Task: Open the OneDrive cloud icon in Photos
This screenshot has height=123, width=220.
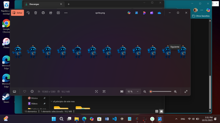Action: click(159, 13)
